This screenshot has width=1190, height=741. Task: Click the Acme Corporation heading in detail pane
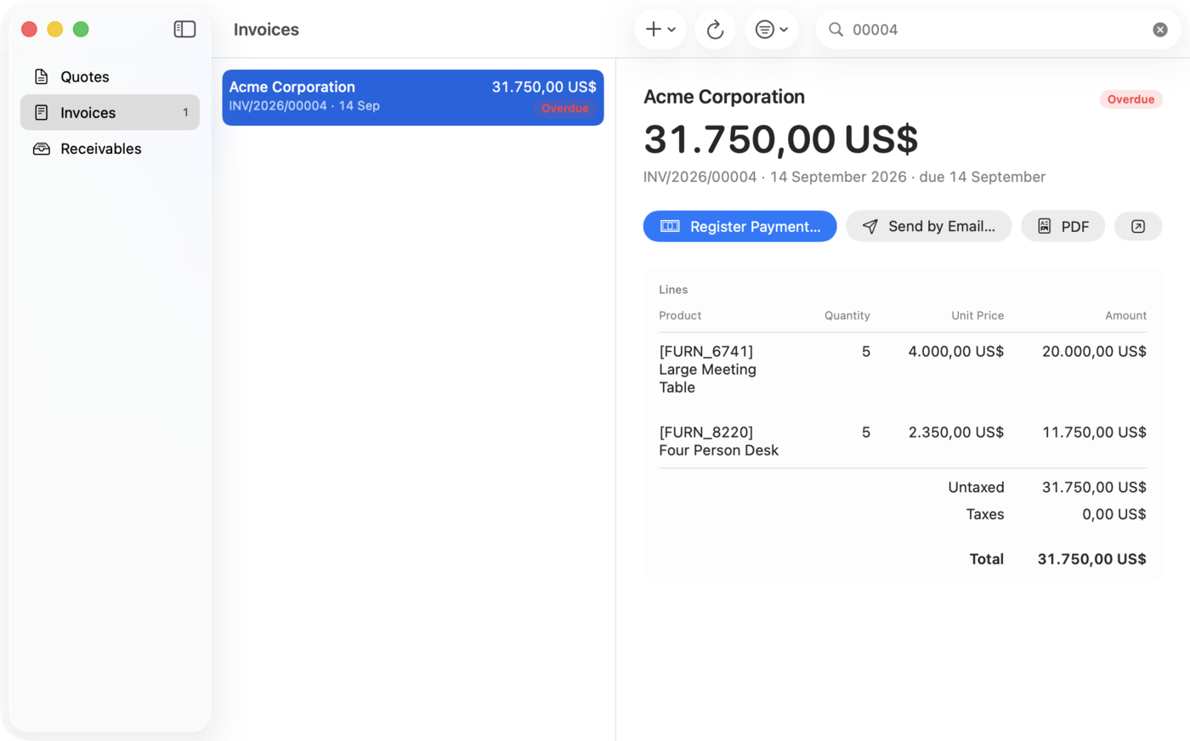(x=724, y=97)
